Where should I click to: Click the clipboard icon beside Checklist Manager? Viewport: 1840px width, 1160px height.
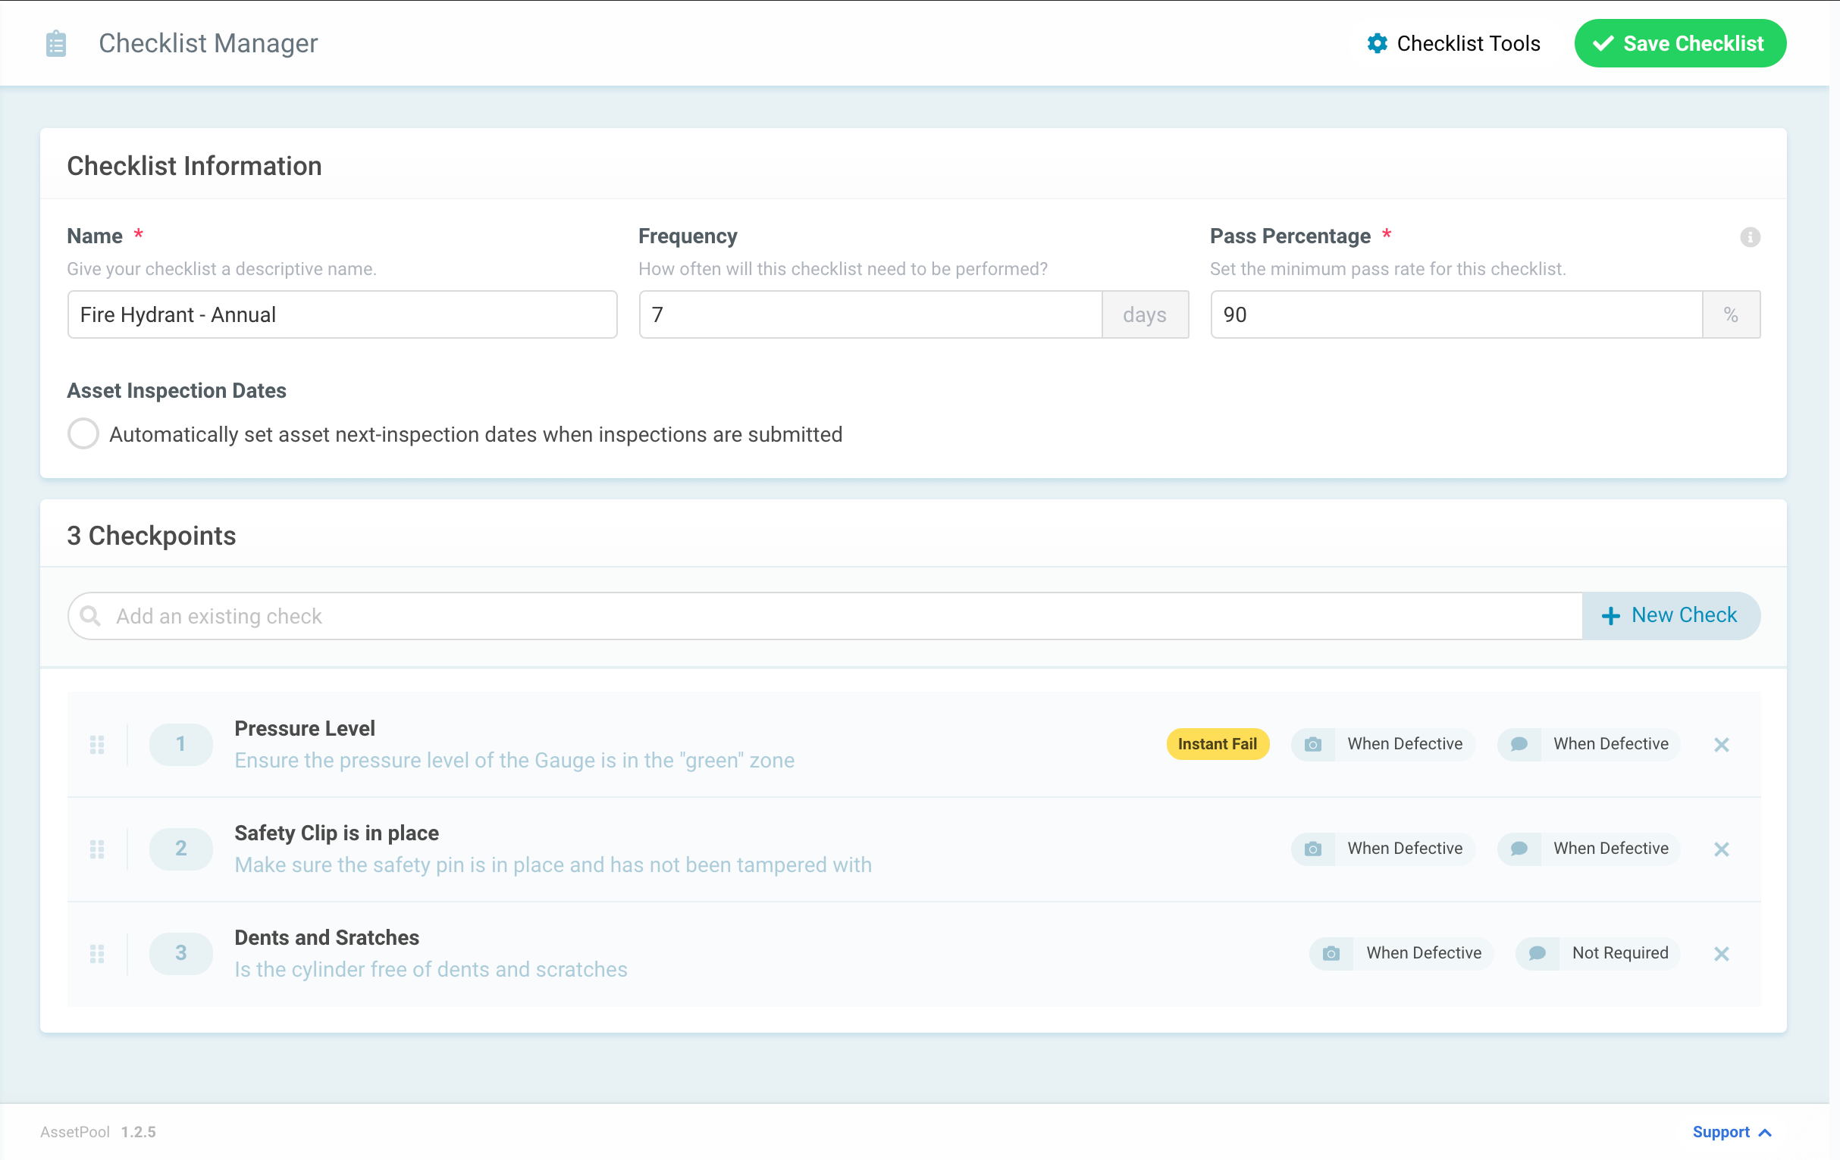coord(55,43)
